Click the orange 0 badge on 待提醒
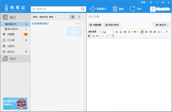This screenshot has width=172, height=112. click(26, 34)
